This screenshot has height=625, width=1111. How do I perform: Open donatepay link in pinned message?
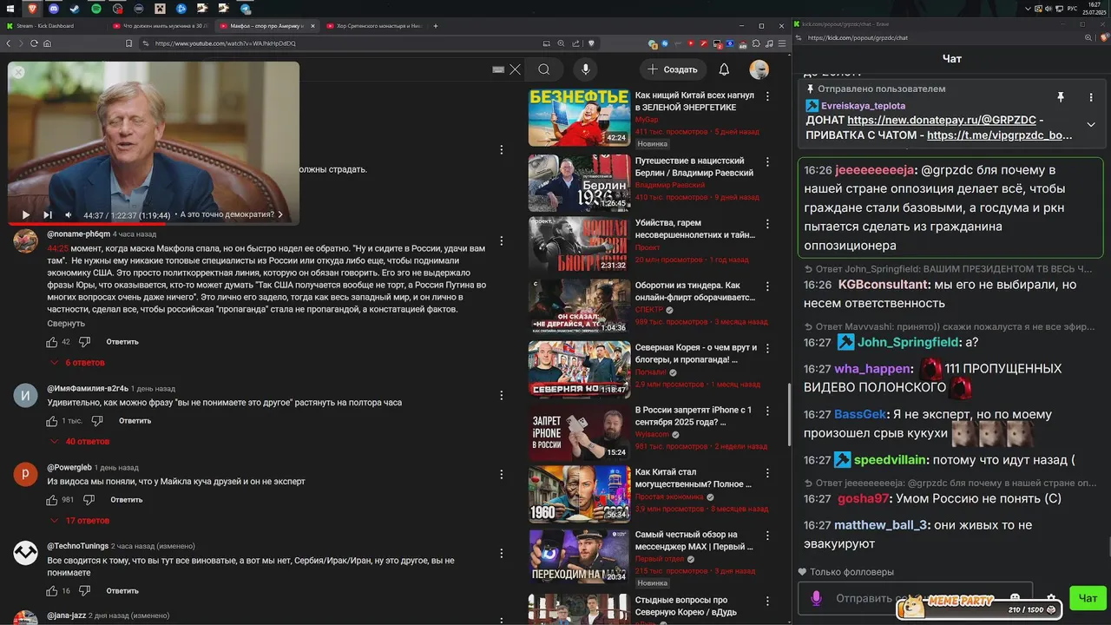(942, 121)
